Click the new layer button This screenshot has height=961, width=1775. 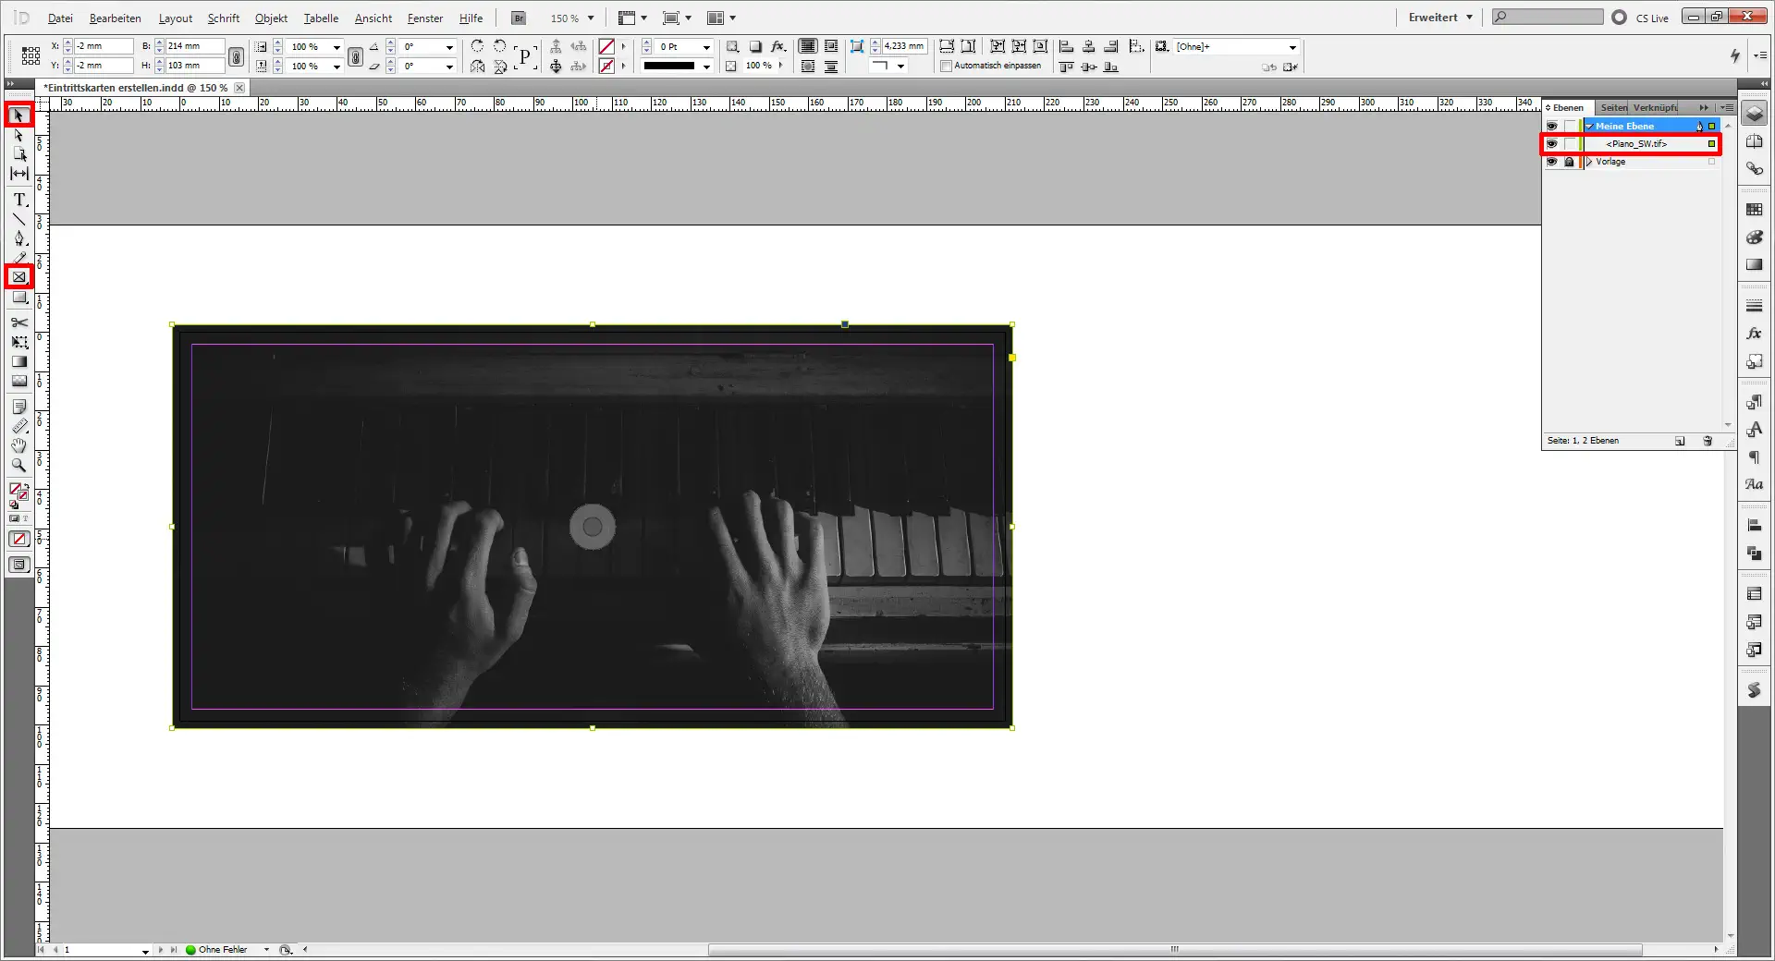(1680, 441)
